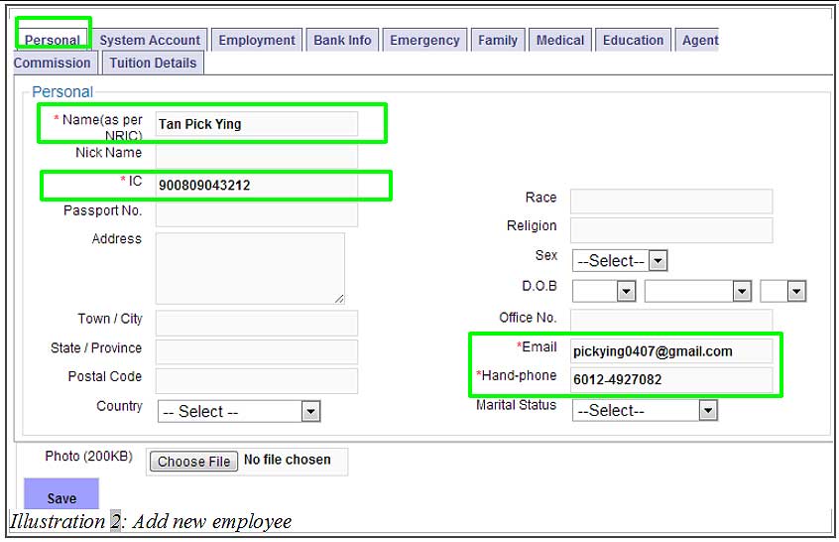Image resolution: width=839 pixels, height=542 pixels.
Task: Open the Tuition Details tab
Action: (153, 63)
